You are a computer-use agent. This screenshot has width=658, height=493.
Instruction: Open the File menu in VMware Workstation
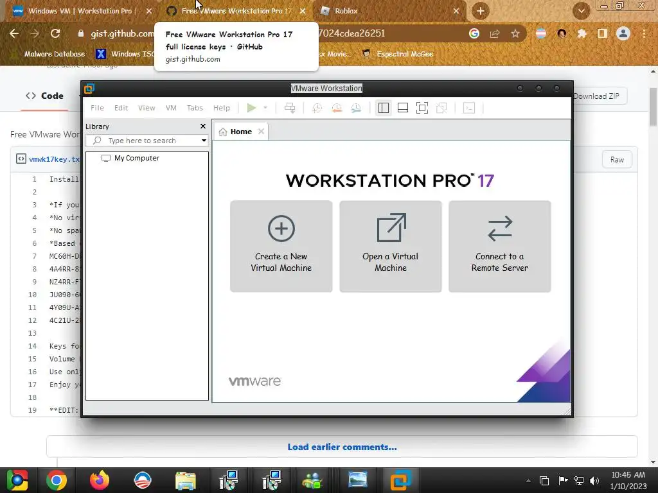point(98,108)
